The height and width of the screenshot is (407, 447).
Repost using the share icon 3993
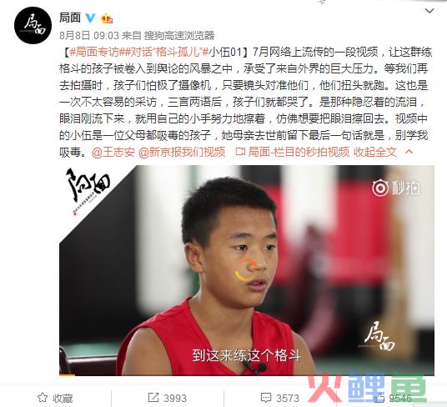pos(168,398)
